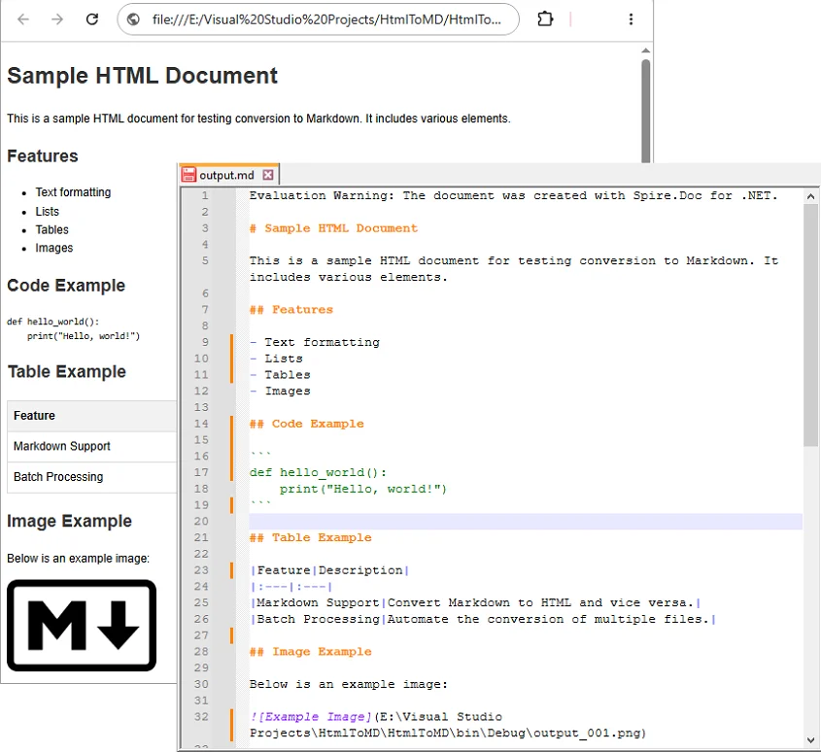This screenshot has width=821, height=752.
Task: Click '|Batch Processing|' row in editor
Action: point(483,619)
